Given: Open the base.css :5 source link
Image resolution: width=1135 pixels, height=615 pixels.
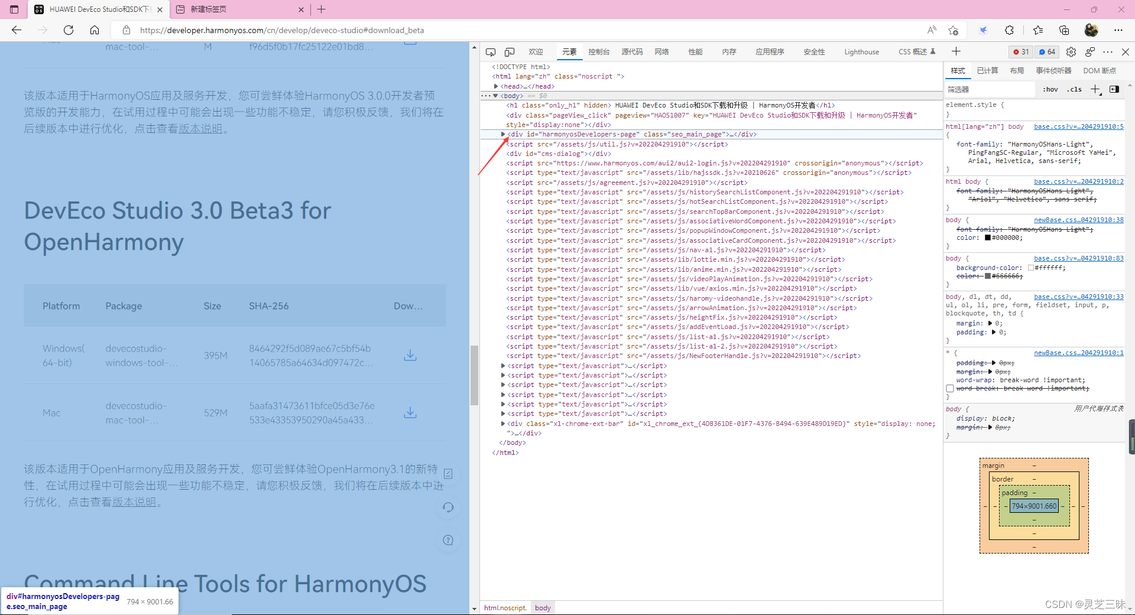Looking at the screenshot, I should tap(1079, 126).
